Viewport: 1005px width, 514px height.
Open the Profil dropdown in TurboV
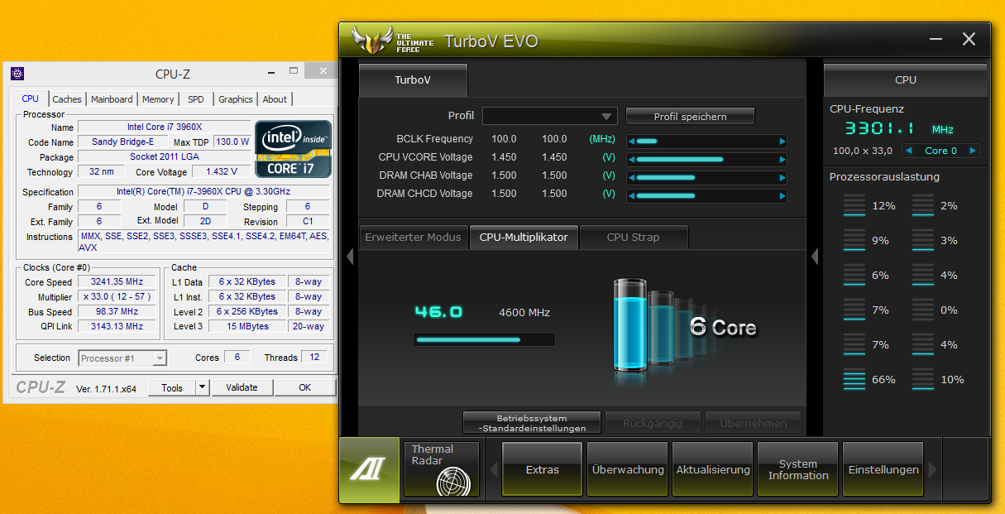pos(550,116)
